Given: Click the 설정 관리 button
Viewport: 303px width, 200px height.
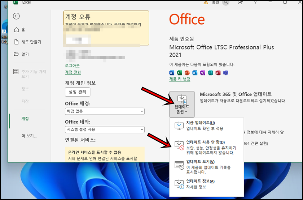Looking at the screenshot, I should pyautogui.click(x=78, y=92).
